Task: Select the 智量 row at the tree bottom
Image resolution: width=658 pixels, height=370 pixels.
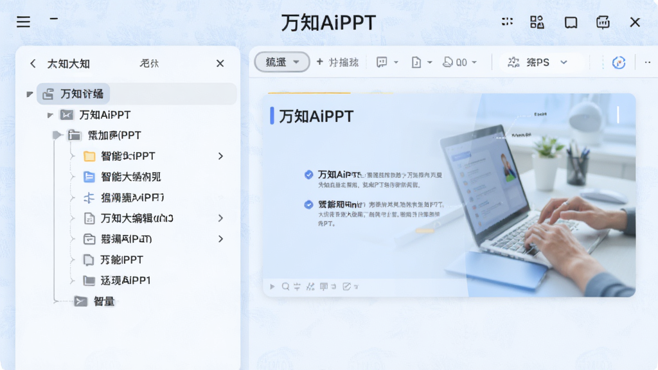Action: 94,301
